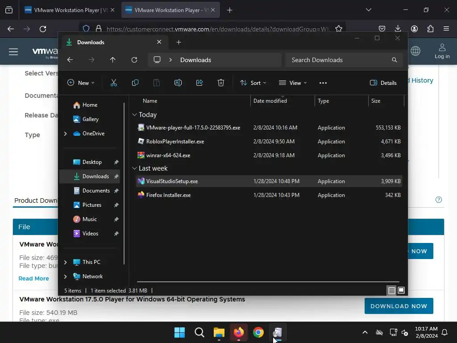Click the Copy icon in Explorer toolbar
The height and width of the screenshot is (343, 457).
click(x=135, y=83)
